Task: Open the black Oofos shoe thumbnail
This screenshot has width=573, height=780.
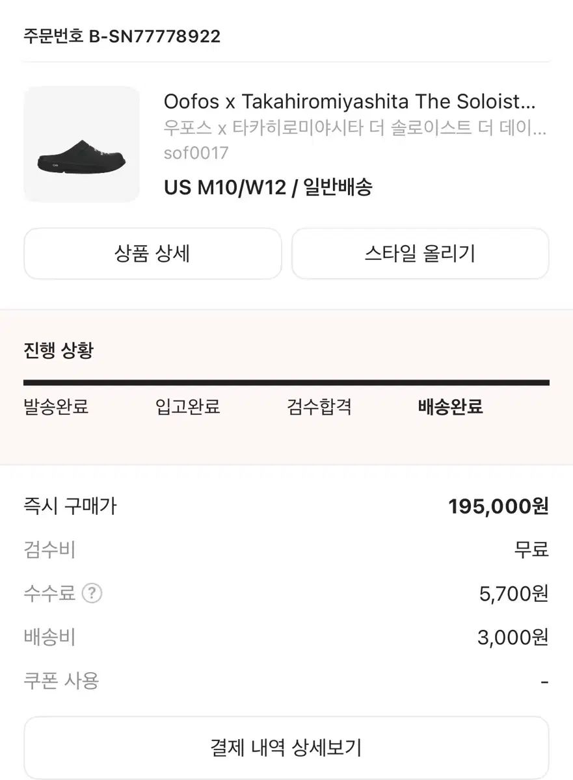Action: pyautogui.click(x=82, y=144)
